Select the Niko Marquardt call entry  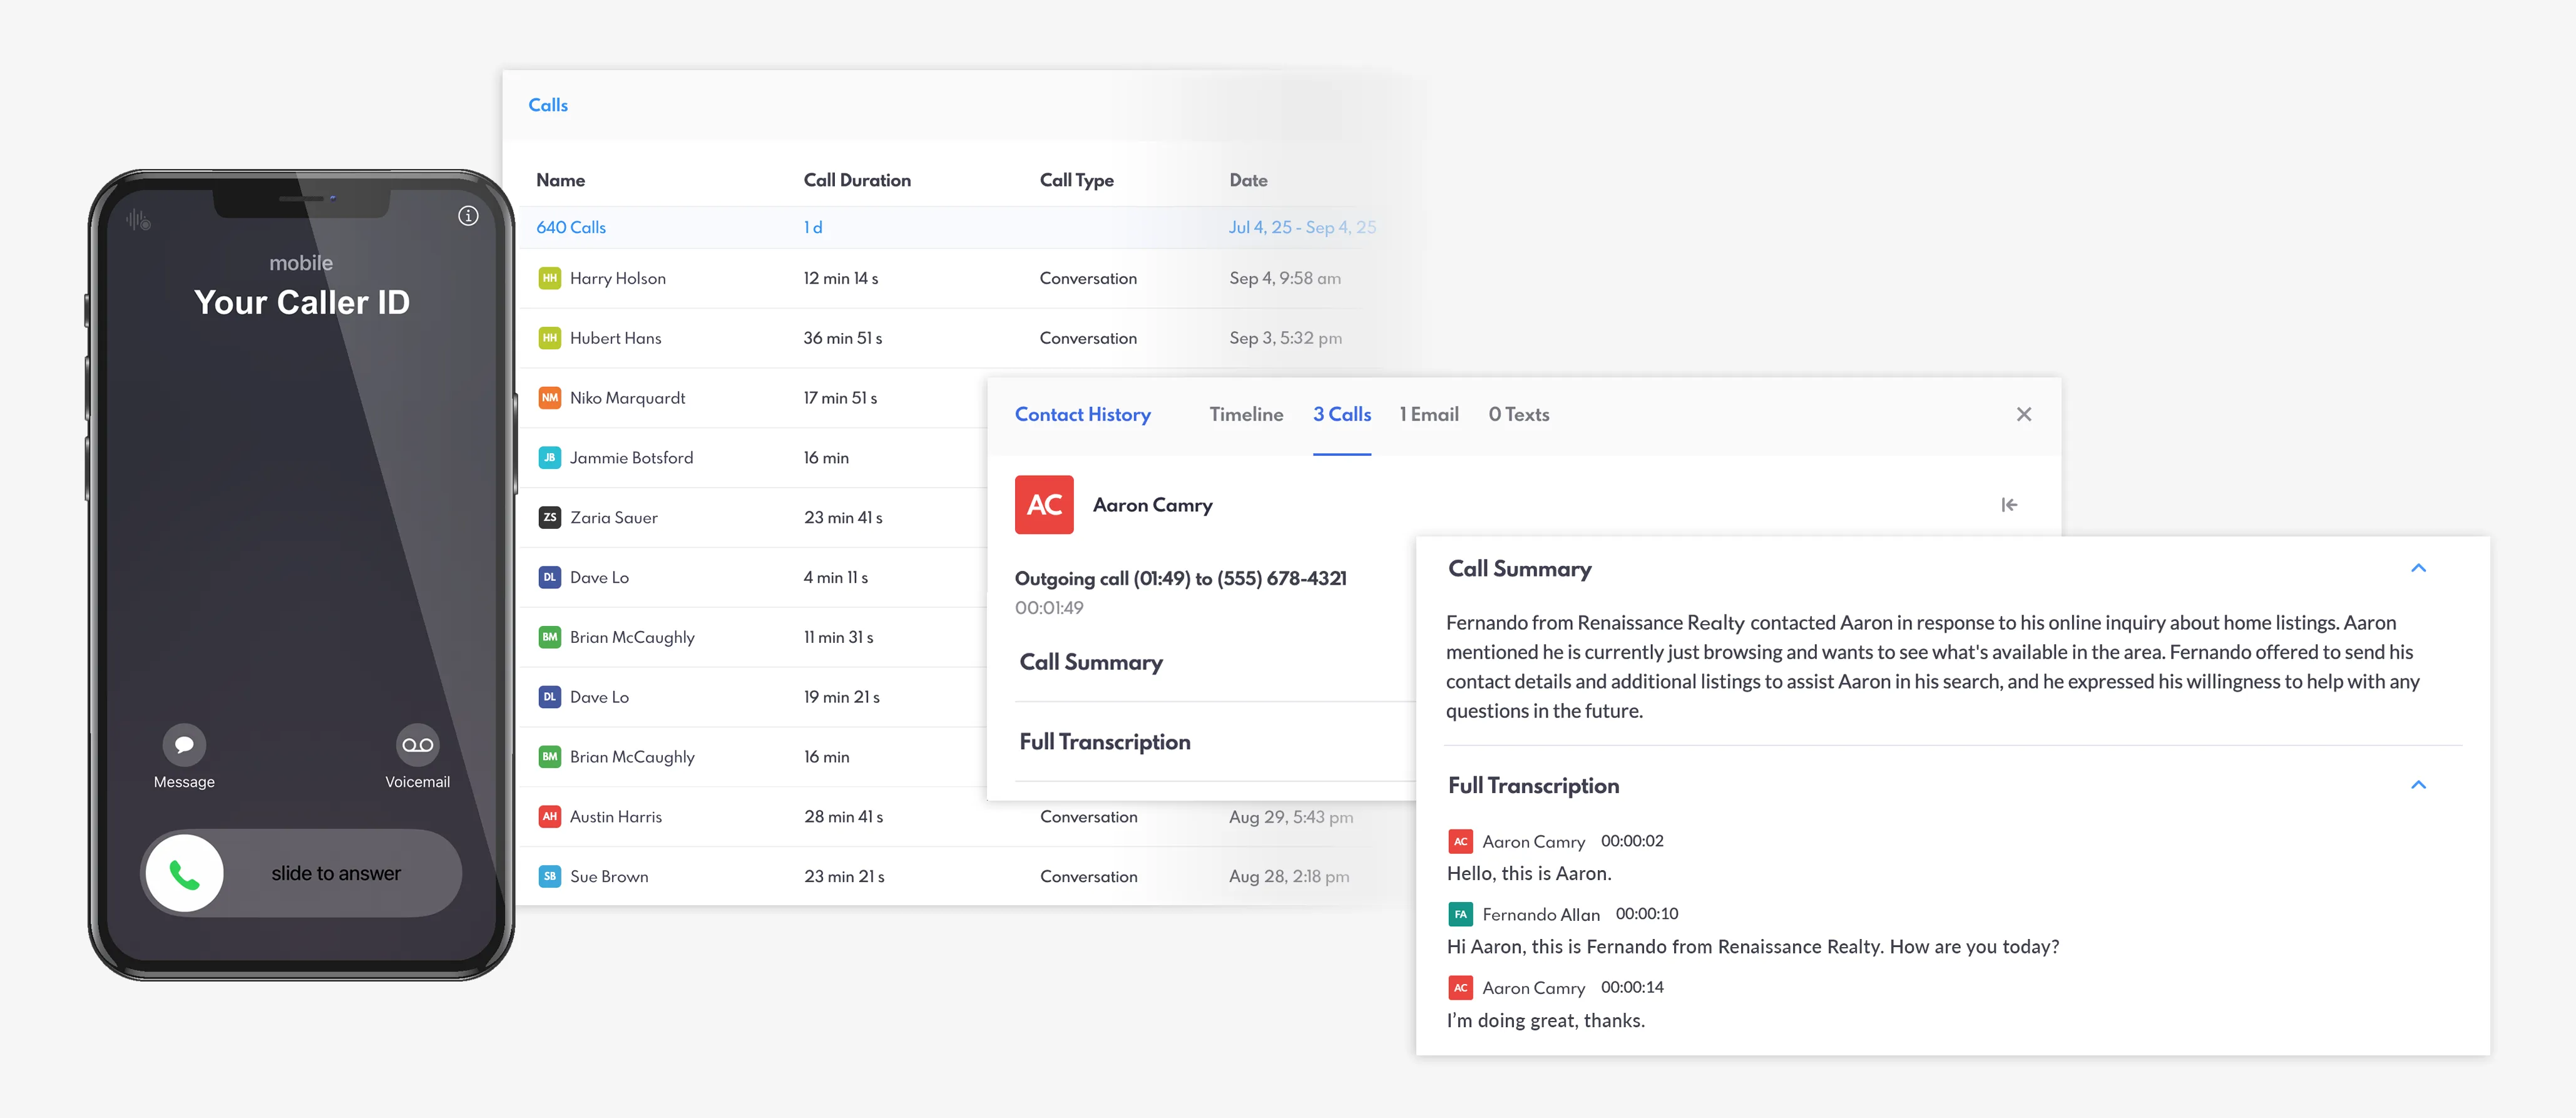627,398
